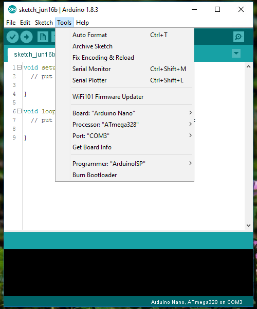
Task: Click the Verify checkmark toolbar icon
Action: pos(12,37)
